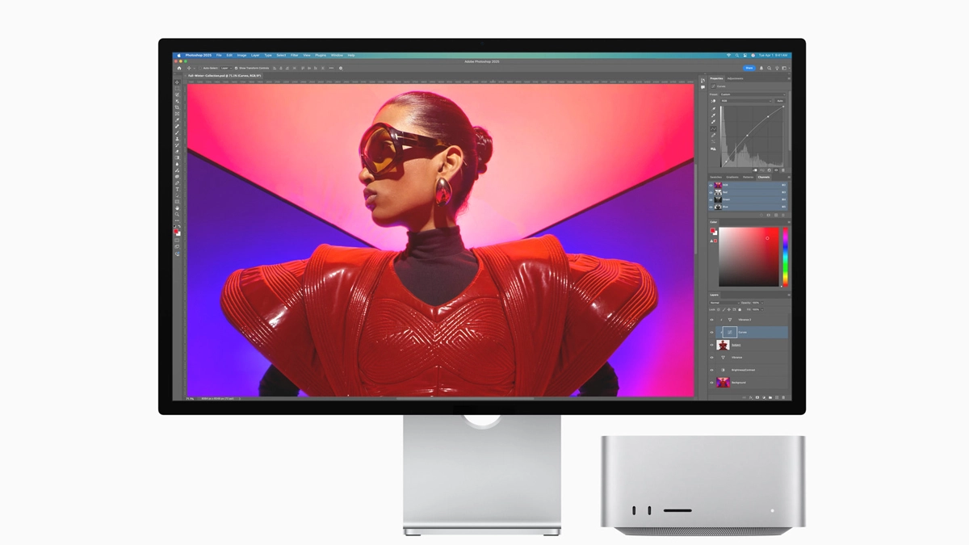Viewport: 969px width, 545px height.
Task: Open the Window menu
Action: pyautogui.click(x=337, y=55)
